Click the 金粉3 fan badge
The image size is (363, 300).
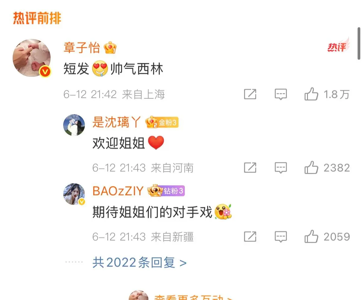click(162, 123)
